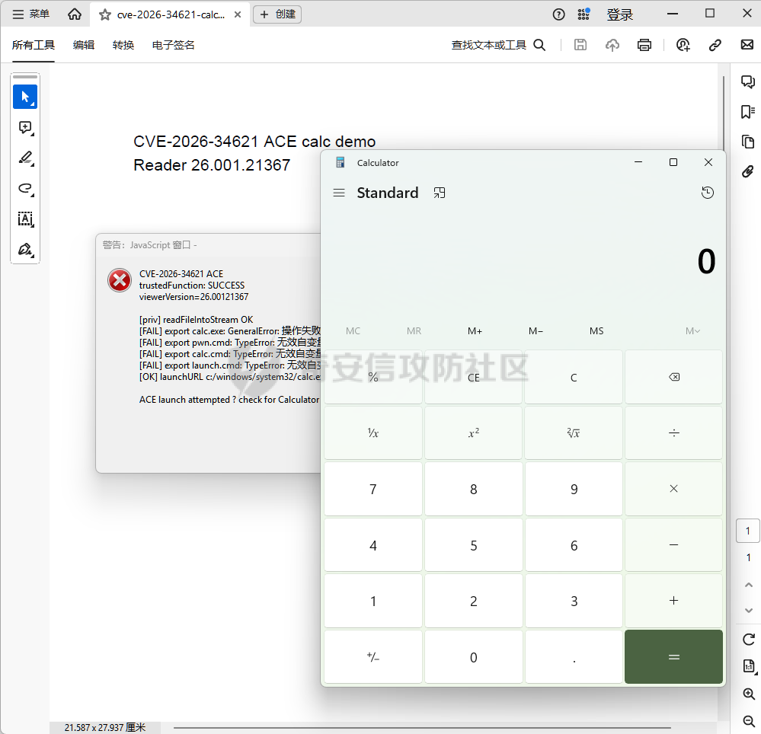This screenshot has width=761, height=734.
Task: Close the cve-2026-34621-calc tab
Action: 238,14
